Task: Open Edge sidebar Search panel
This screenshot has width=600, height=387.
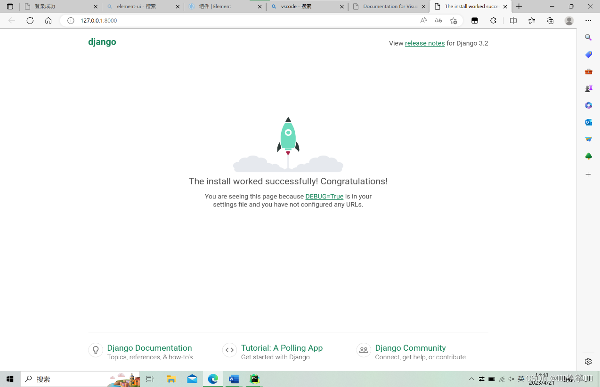Action: tap(588, 37)
